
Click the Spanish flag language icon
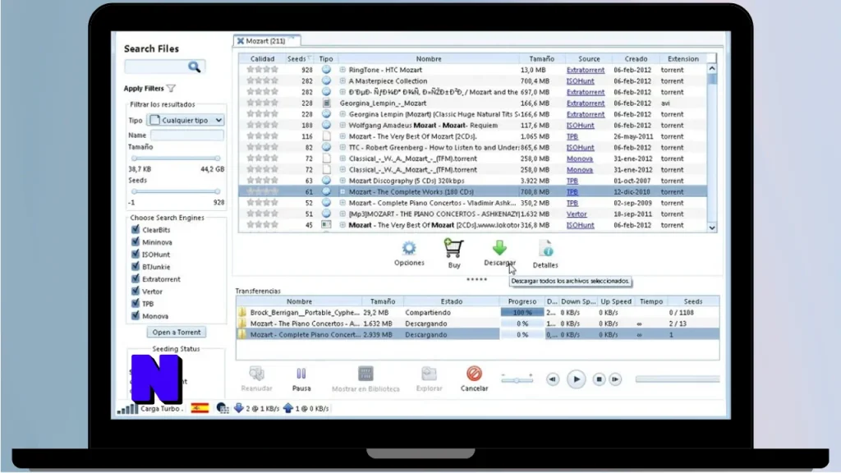(200, 409)
